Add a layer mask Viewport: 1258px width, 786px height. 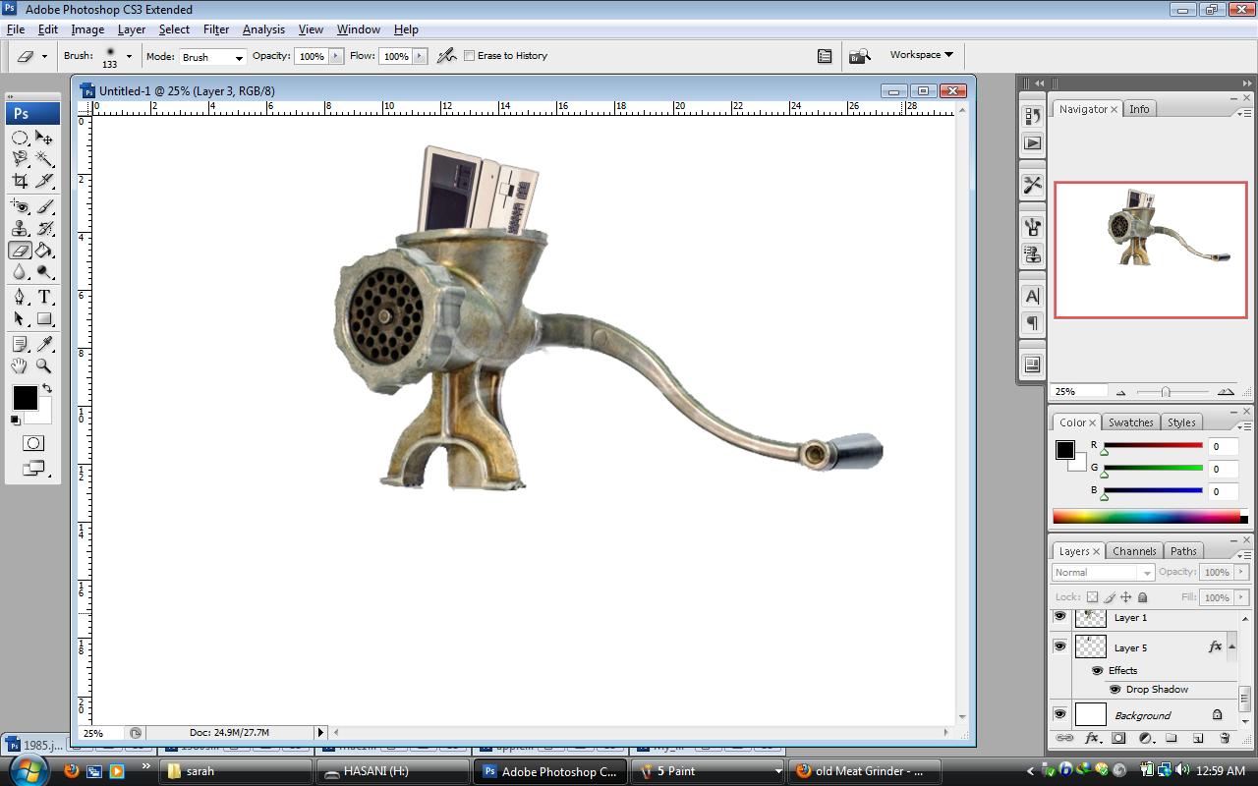1118,738
